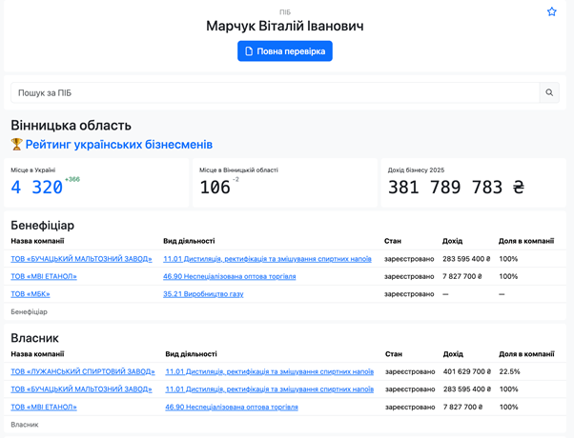Screen dimensions: 574x438
Task: Focus the Пошук за ПІБ search field
Action: point(275,92)
